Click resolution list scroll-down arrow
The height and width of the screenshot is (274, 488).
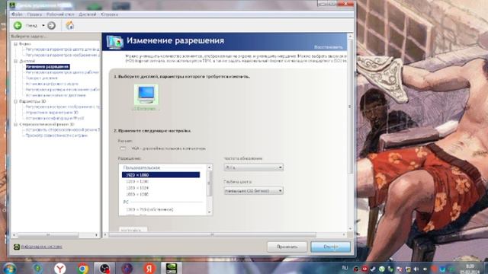pyautogui.click(x=209, y=212)
